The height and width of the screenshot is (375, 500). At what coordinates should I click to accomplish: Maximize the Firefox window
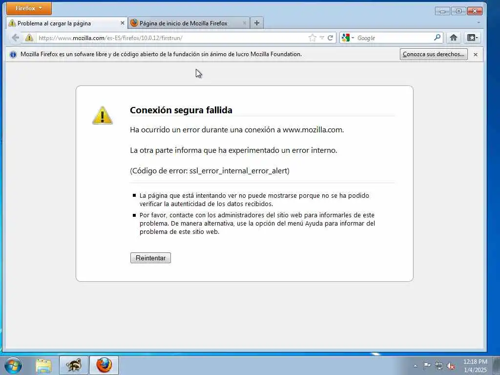tap(458, 11)
